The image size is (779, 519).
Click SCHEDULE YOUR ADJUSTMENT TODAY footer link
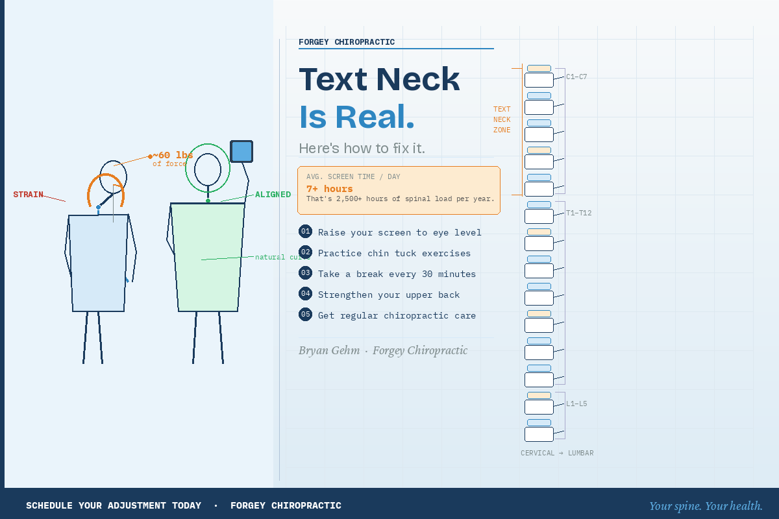(x=114, y=505)
